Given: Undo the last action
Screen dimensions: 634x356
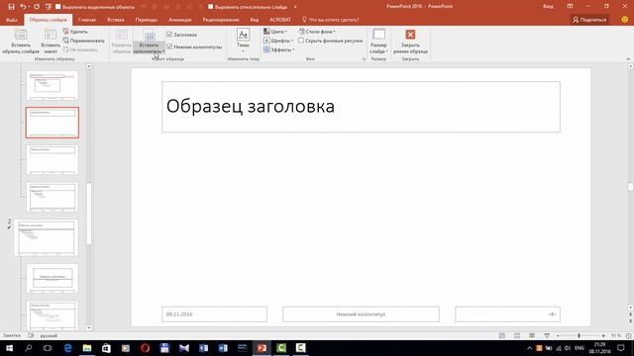Looking at the screenshot, I should 23,7.
